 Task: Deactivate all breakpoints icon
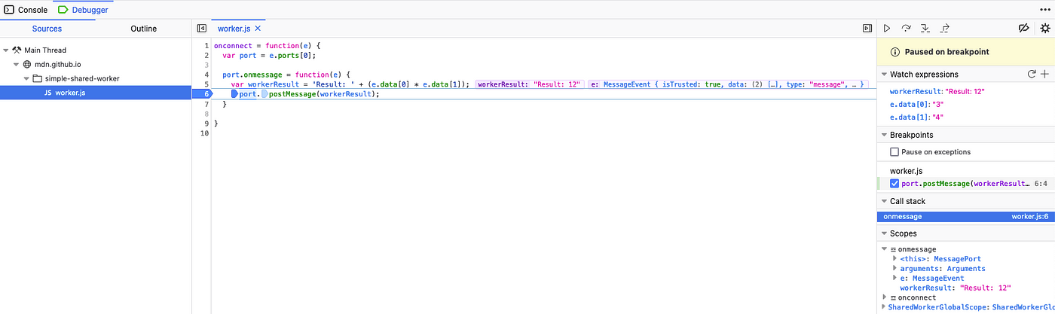(x=1023, y=28)
